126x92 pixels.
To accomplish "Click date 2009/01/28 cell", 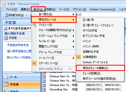I will pyautogui.click(x=113, y=85).
